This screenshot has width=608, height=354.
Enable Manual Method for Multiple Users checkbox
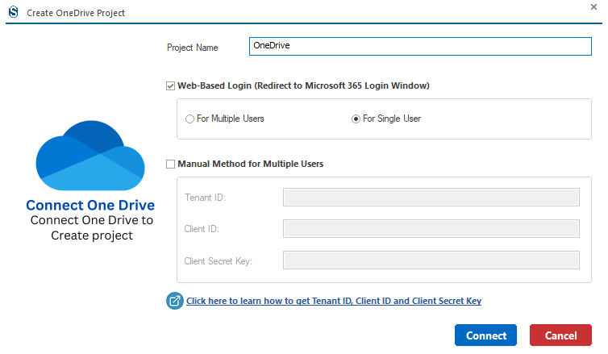pos(170,164)
